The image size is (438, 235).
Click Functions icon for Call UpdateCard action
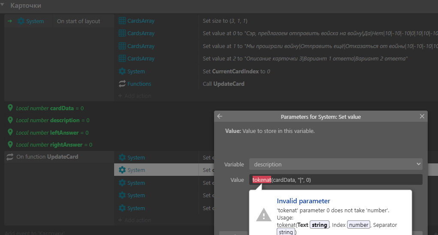(x=122, y=84)
